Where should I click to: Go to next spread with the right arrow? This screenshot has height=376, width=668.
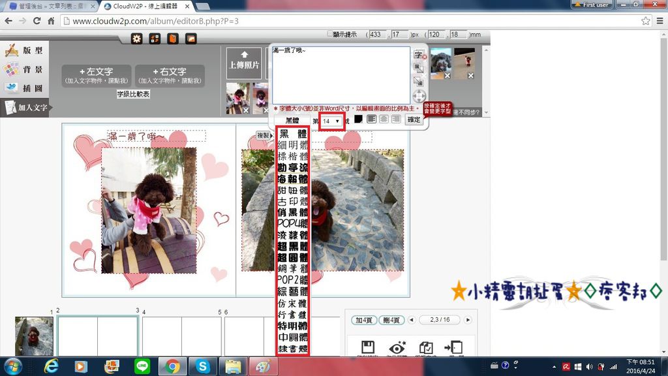468,320
